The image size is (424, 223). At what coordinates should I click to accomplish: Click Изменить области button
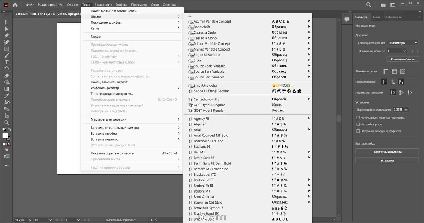tap(402, 59)
